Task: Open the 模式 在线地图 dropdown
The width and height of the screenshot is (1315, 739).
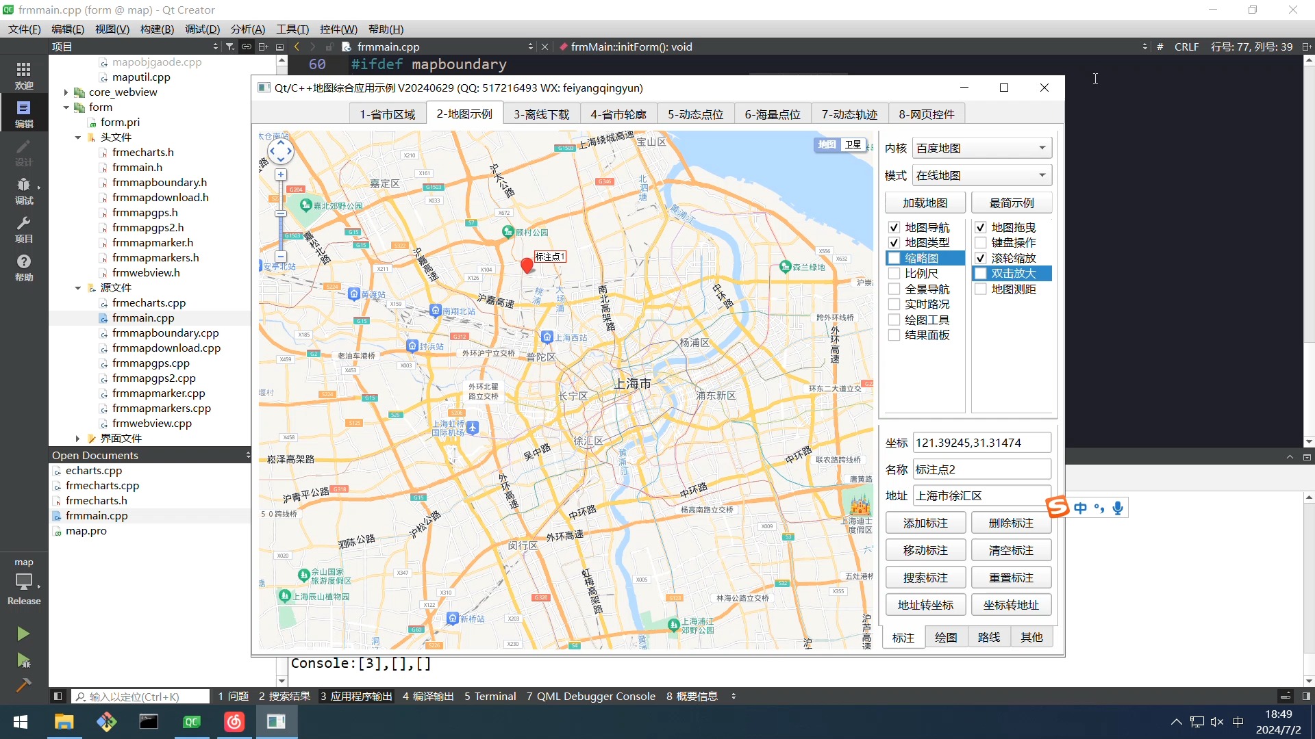Action: [981, 175]
